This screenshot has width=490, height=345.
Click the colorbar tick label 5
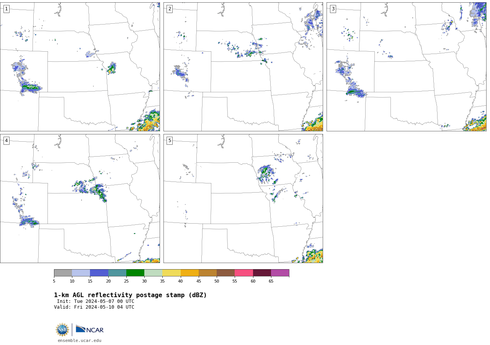[54, 281]
